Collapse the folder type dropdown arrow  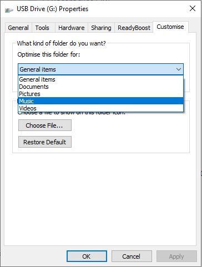pos(179,69)
